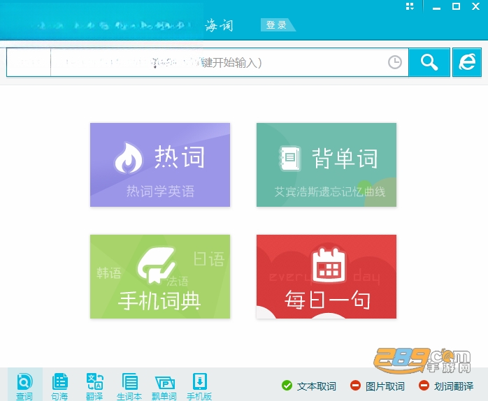Click the magnifier search button

(429, 62)
